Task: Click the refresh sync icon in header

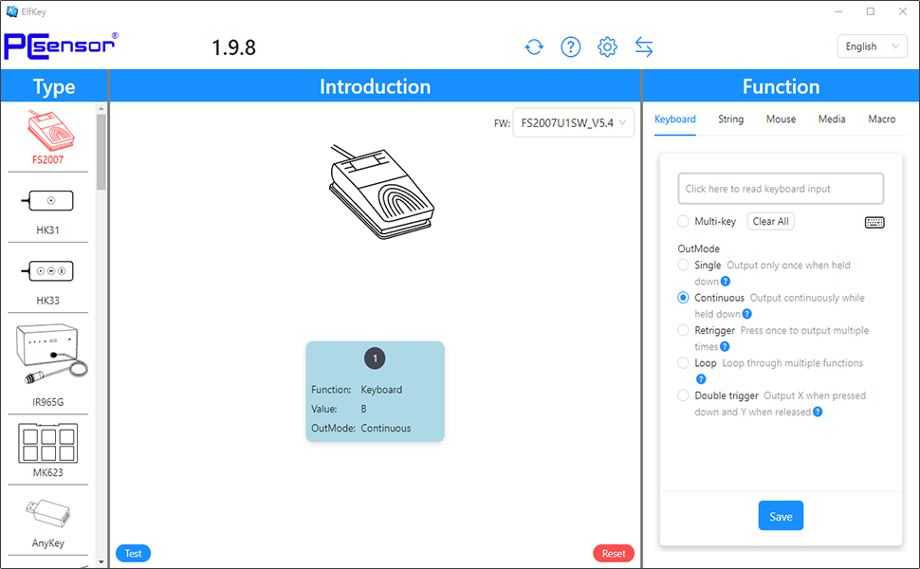Action: [x=534, y=46]
